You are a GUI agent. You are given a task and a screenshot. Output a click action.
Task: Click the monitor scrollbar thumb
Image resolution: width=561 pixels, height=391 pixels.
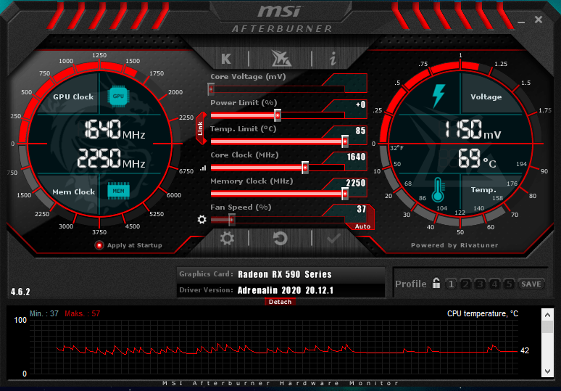[547, 327]
